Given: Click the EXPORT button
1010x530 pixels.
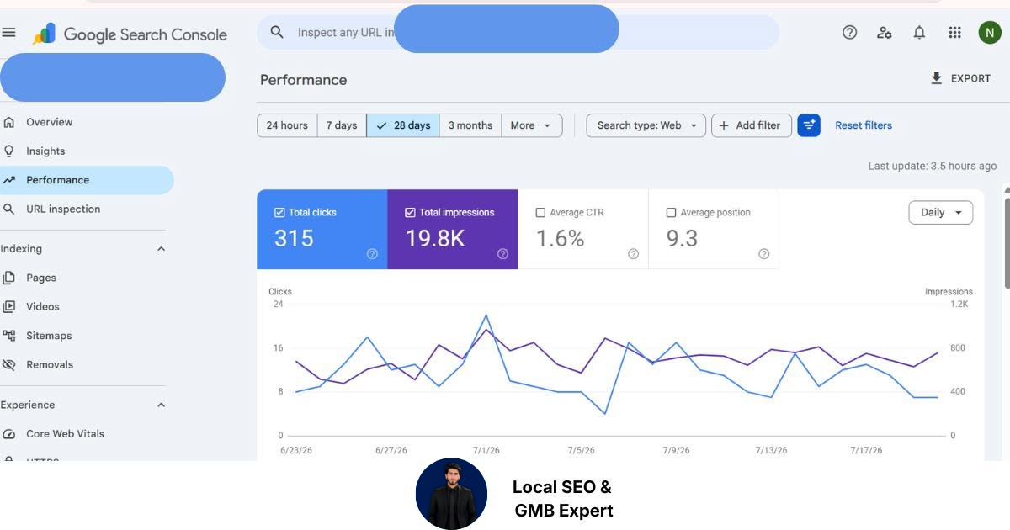Looking at the screenshot, I should 960,78.
